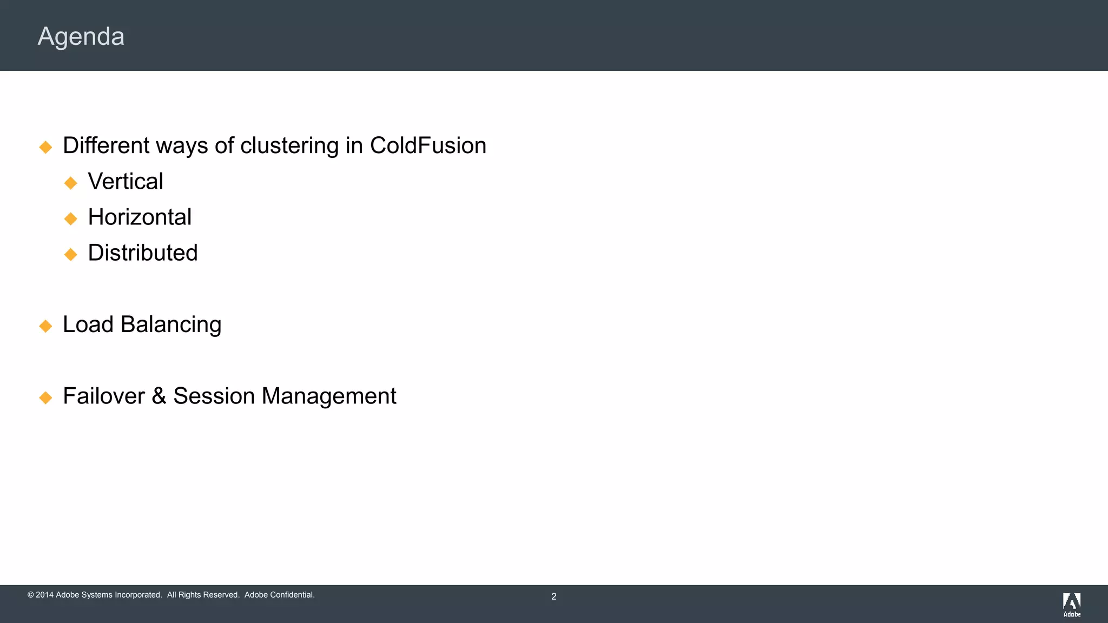1108x623 pixels.
Task: Click the slide page number 2
Action: 554,597
